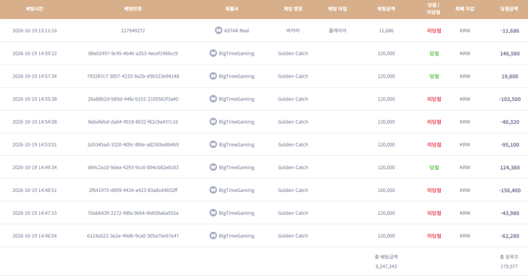Click the win amount 124,380
Image resolution: width=528 pixels, height=276 pixels.
(x=510, y=167)
